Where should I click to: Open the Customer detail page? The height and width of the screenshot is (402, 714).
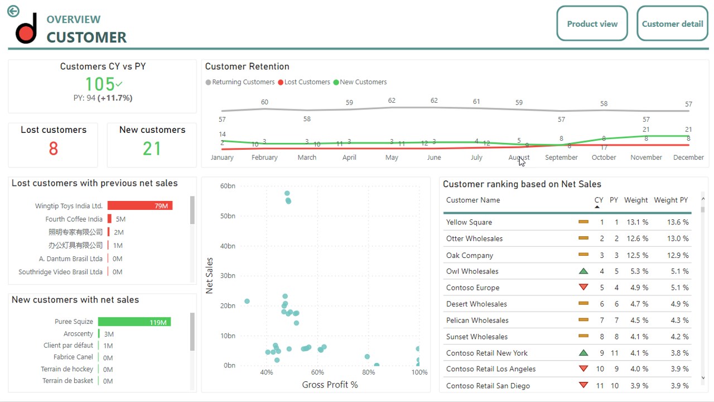[x=672, y=24]
